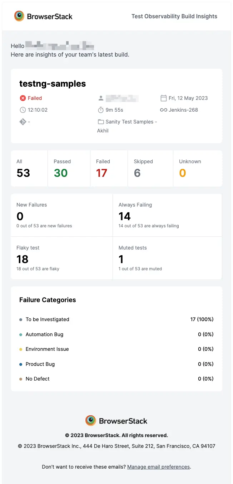Screen dimensions: 233x484
Task: Open the Muted tests card
Action: [x=167, y=258]
